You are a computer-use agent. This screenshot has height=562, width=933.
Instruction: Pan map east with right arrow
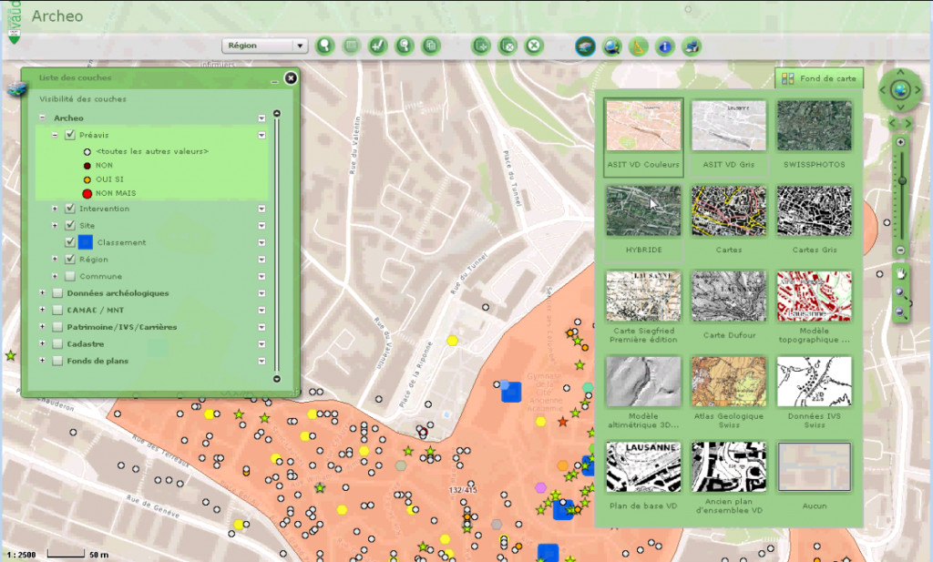(x=918, y=90)
